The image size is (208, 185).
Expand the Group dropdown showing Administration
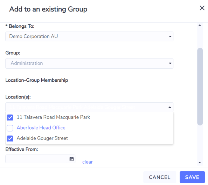tap(89, 63)
